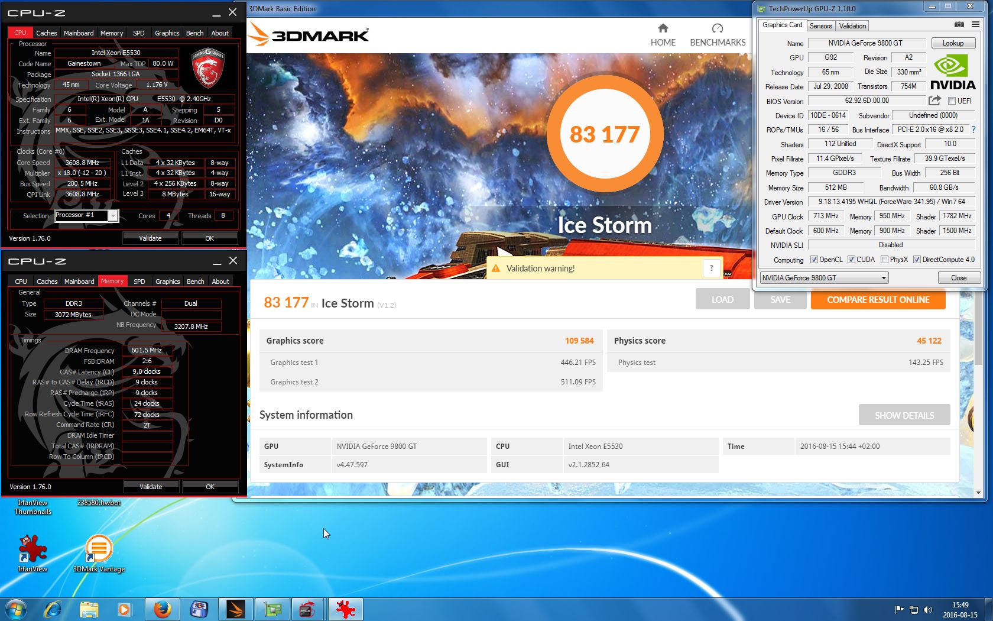
Task: Click the Action Center flag tray icon
Action: pyautogui.click(x=899, y=610)
